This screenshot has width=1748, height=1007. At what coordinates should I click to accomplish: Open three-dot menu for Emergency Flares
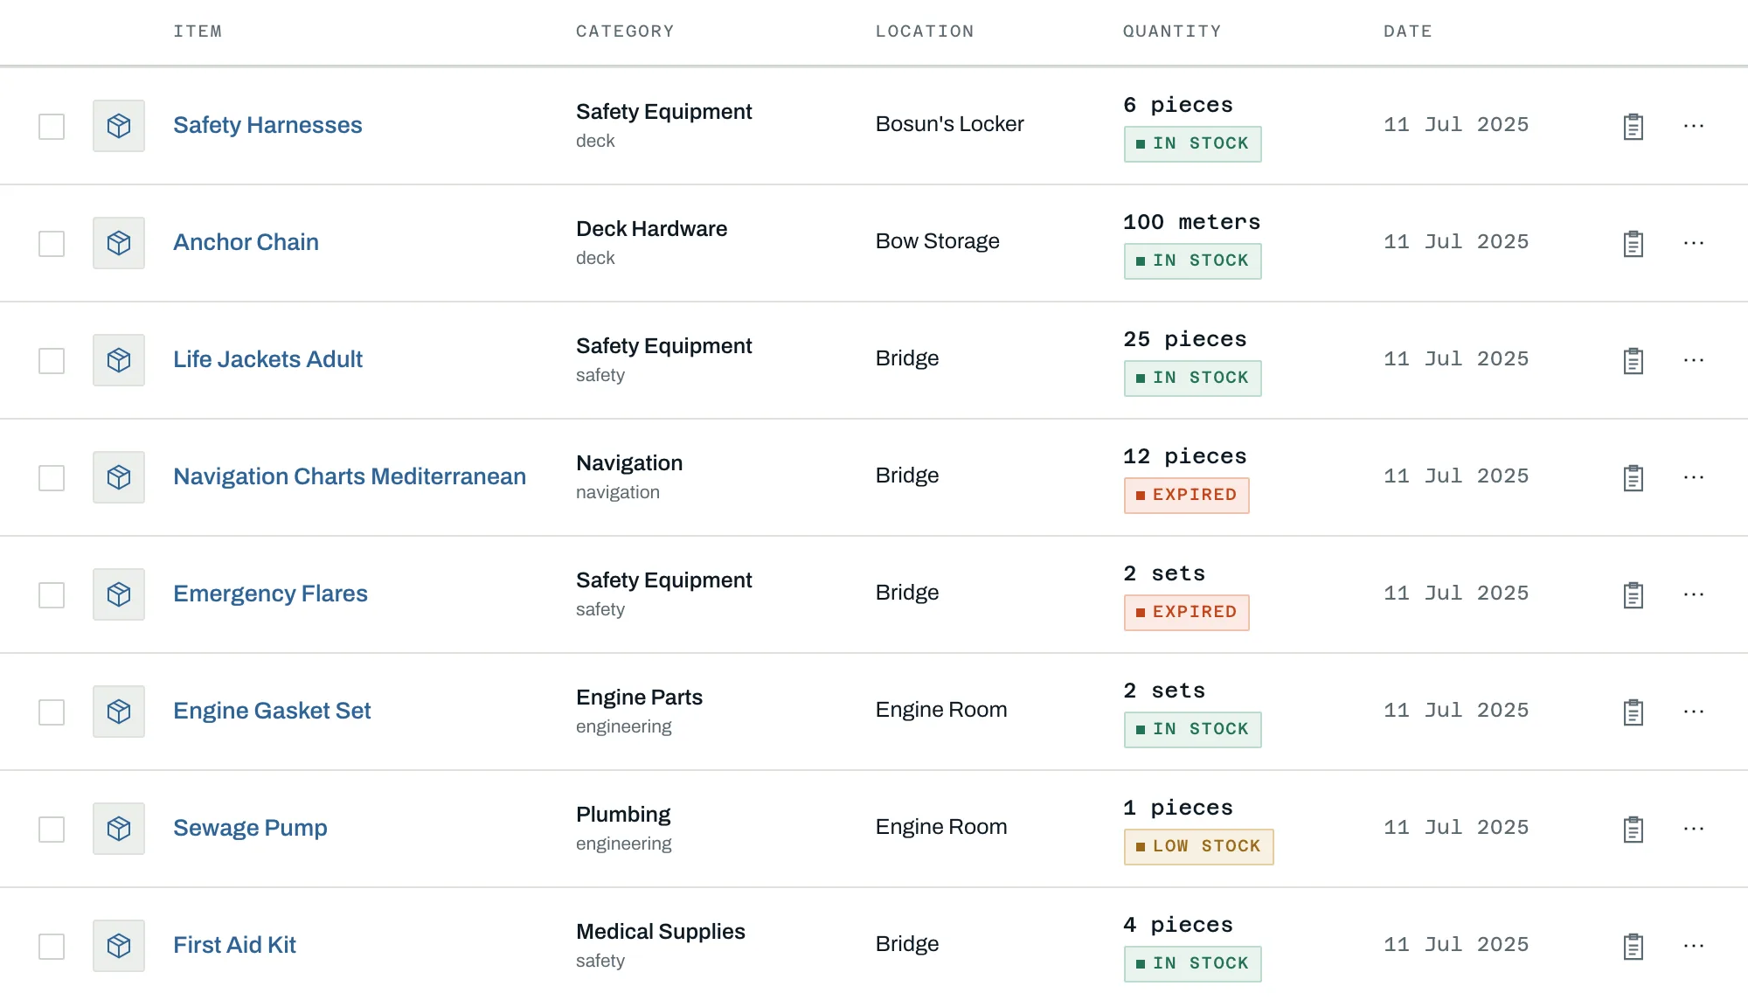pos(1694,594)
